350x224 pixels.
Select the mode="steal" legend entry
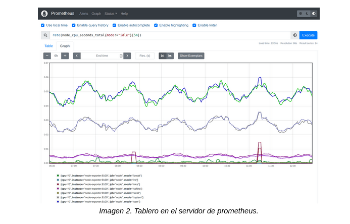click(101, 193)
